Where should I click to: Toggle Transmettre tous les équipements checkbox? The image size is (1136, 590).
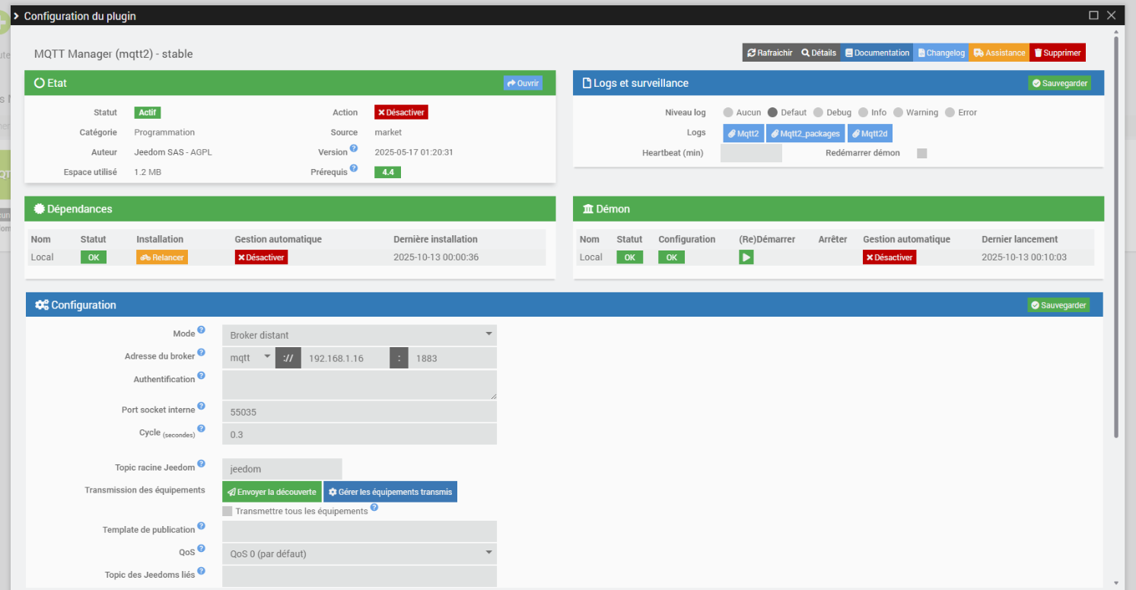pyautogui.click(x=228, y=511)
